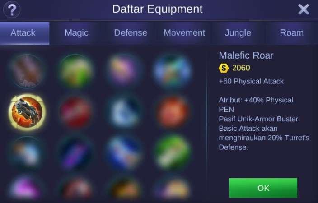
Task: Select the highlighted Malefic Roar item icon
Action: click(x=27, y=112)
